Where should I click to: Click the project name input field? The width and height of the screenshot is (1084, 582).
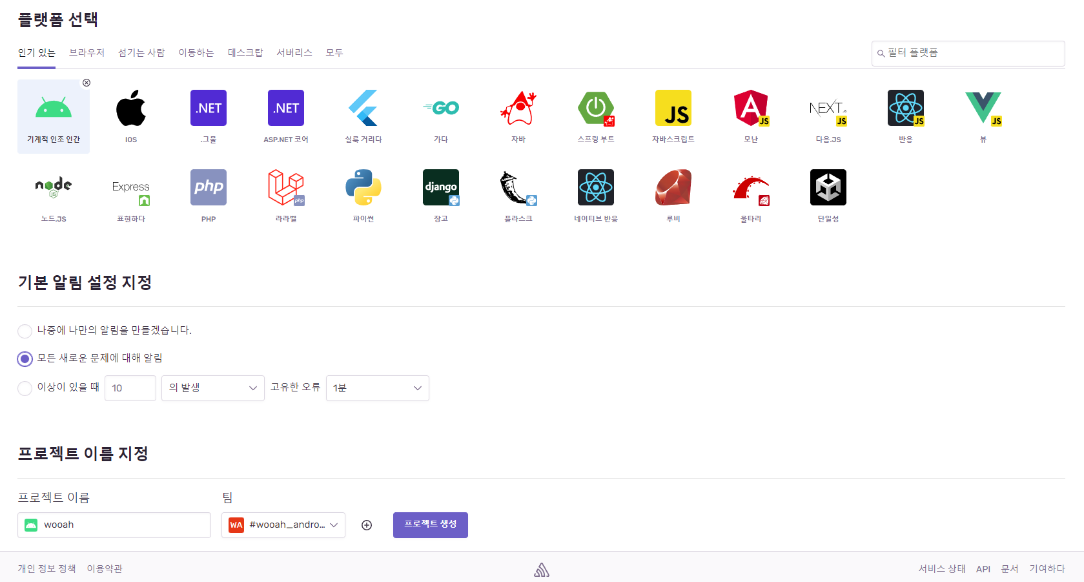point(114,525)
